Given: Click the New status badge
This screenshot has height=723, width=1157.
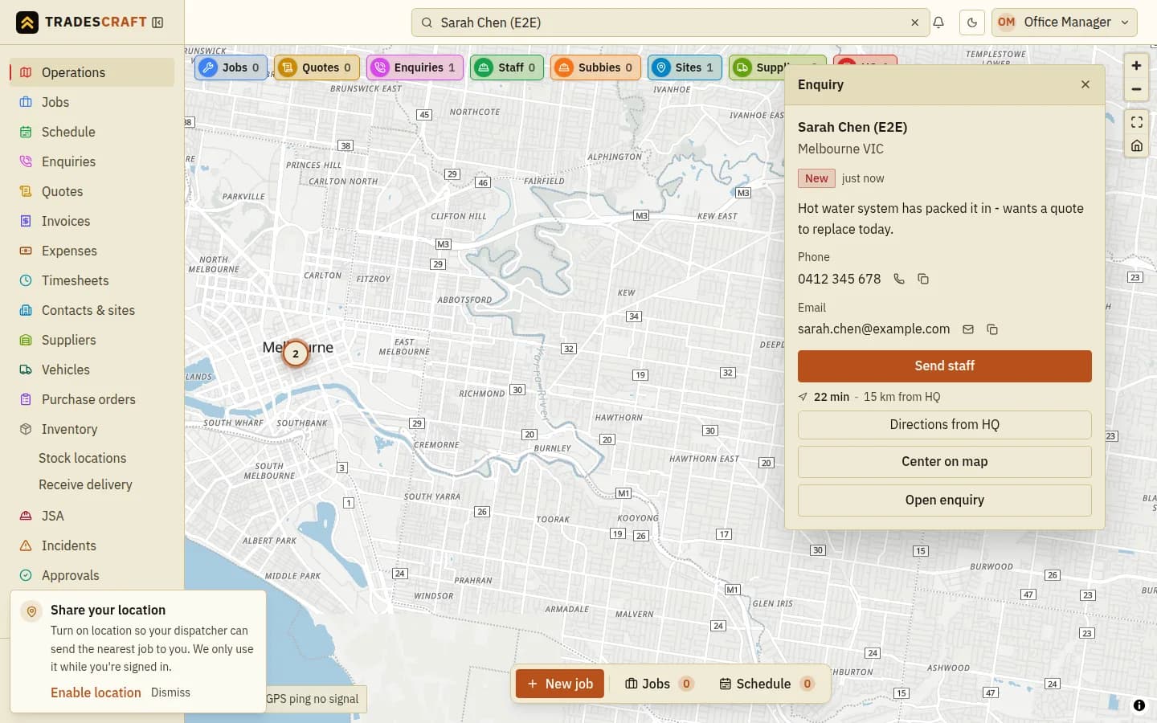Looking at the screenshot, I should 816,178.
